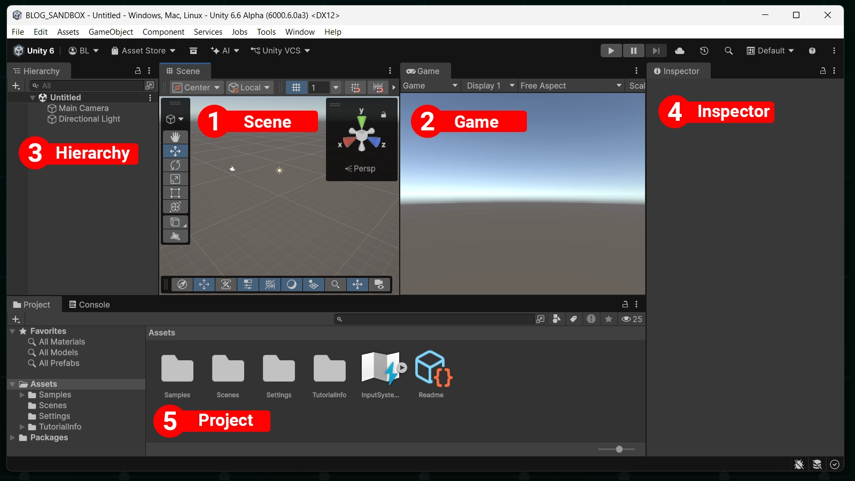The width and height of the screenshot is (855, 481).
Task: Expand the Packages folder in Project tree
Action: point(12,438)
